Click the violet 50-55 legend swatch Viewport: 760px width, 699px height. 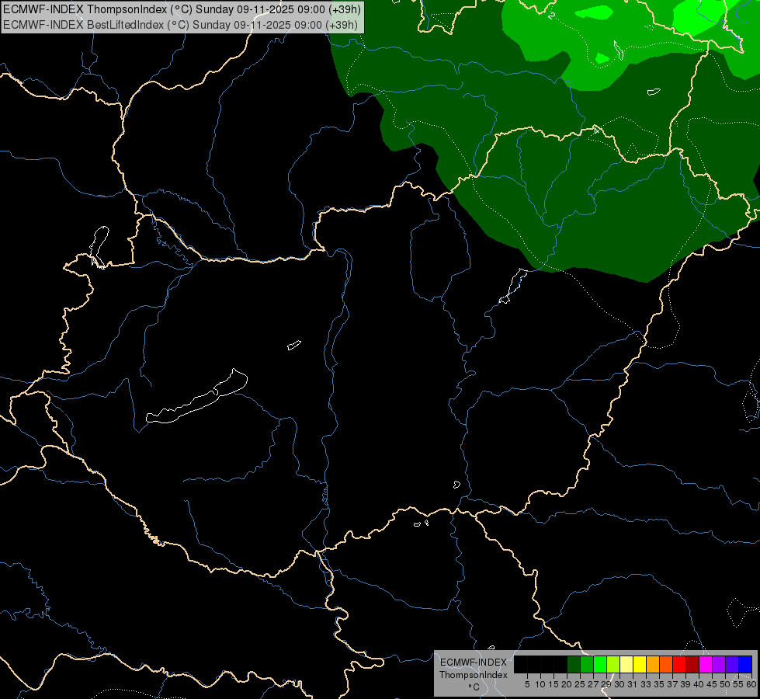[x=732, y=664]
